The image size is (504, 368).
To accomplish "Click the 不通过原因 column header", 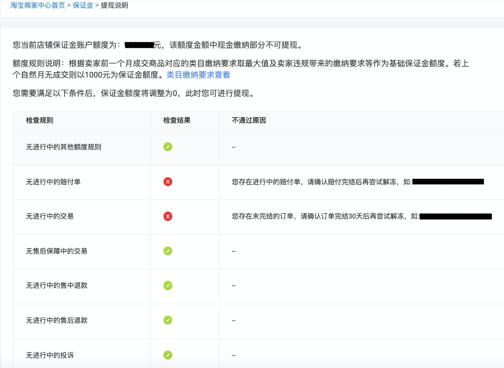I will point(249,120).
